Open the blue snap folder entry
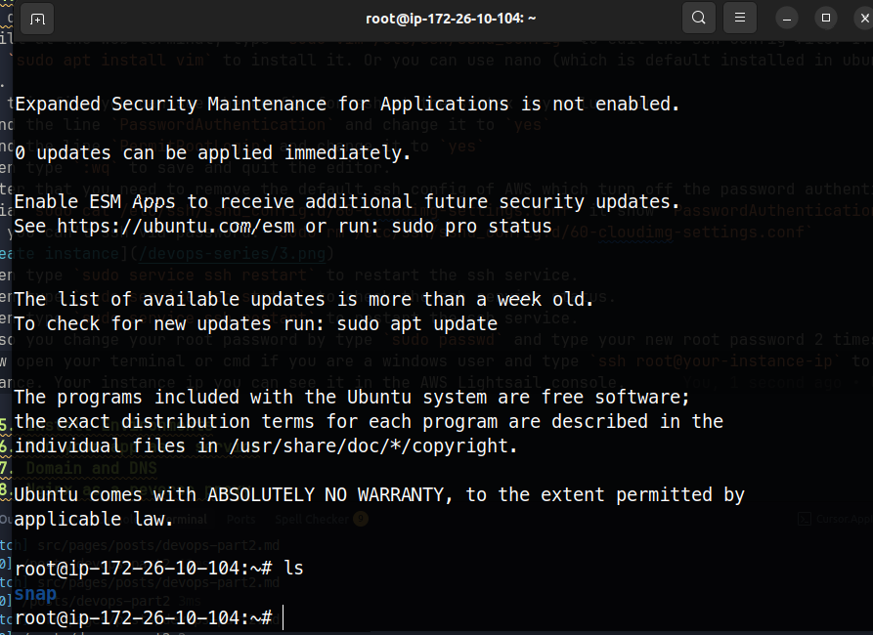Screen dimensions: 873x635 tap(35, 593)
